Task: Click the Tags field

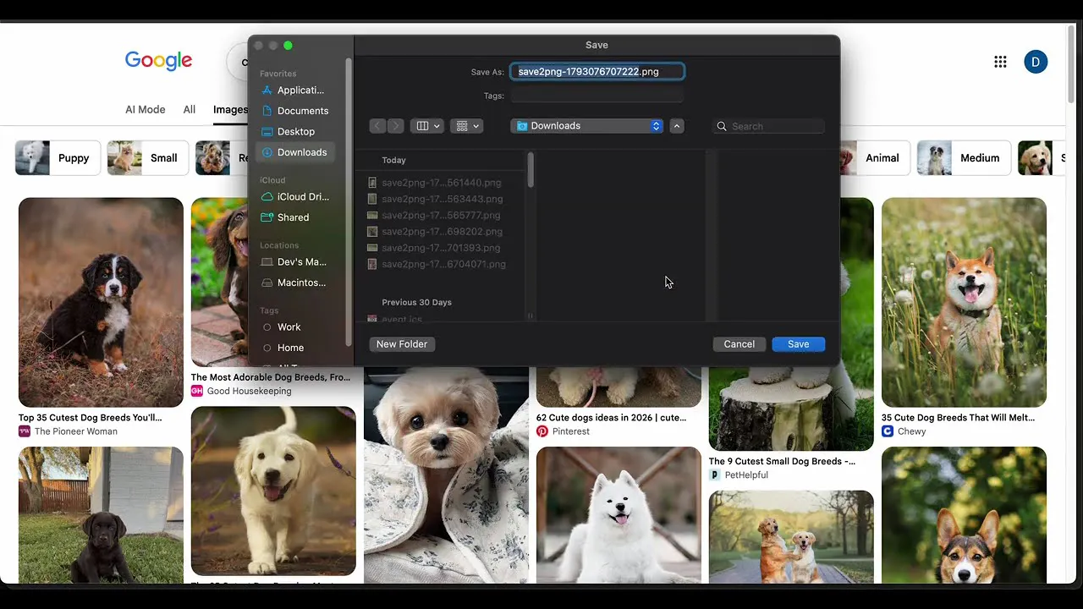Action: (x=597, y=96)
